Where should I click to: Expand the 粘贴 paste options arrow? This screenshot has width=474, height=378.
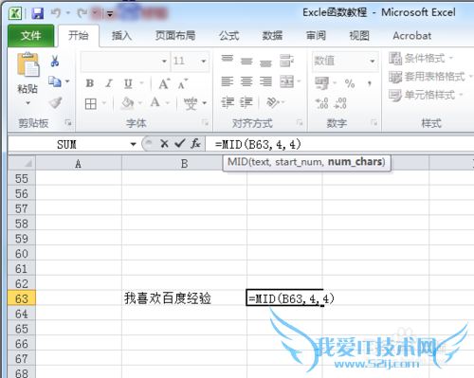click(x=27, y=103)
